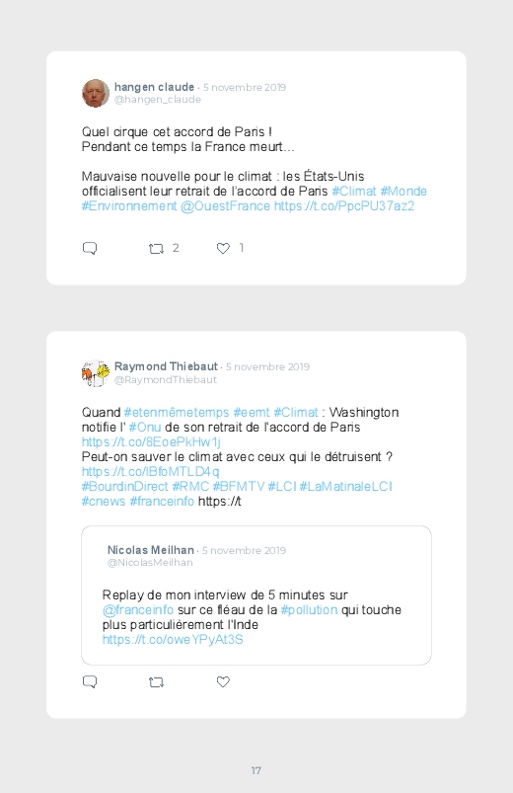Open the #Onu hashtag

tap(145, 427)
